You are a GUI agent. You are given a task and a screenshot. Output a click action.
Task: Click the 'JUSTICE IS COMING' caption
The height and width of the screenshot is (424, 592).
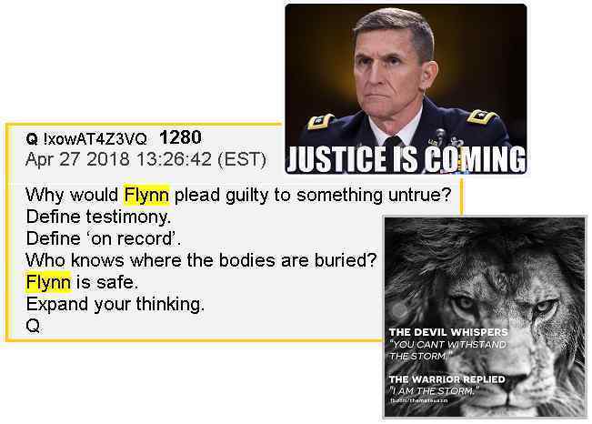406,159
